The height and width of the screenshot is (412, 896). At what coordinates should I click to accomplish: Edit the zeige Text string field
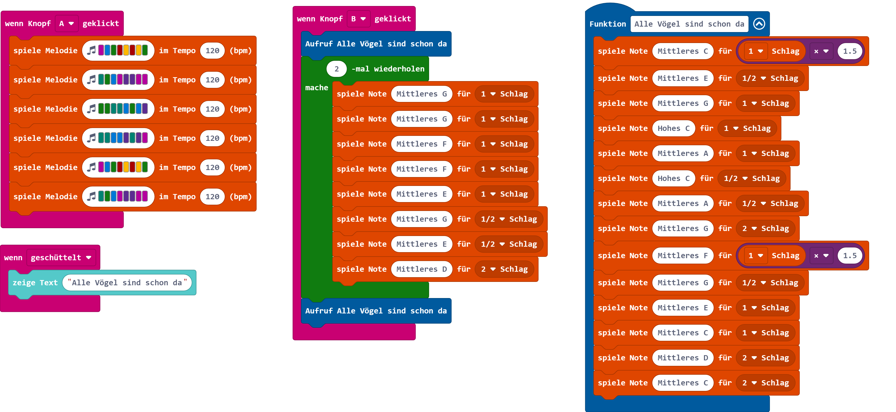tap(127, 283)
